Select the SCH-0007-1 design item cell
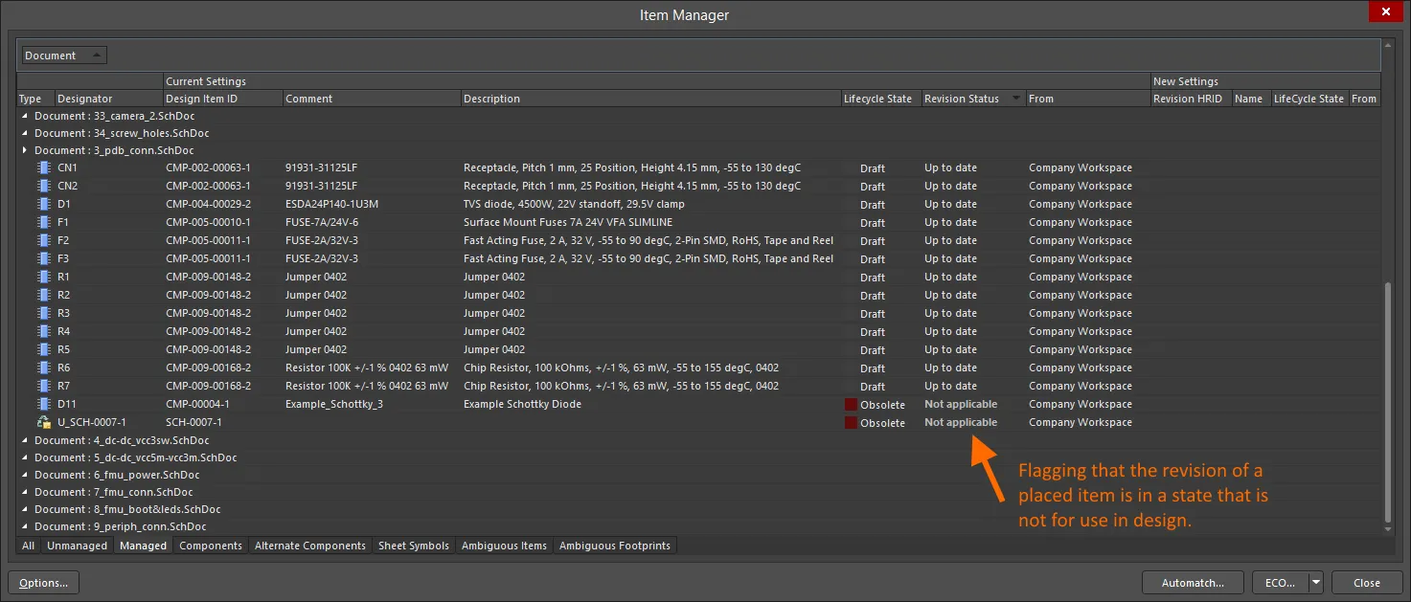The image size is (1411, 602). tap(193, 422)
